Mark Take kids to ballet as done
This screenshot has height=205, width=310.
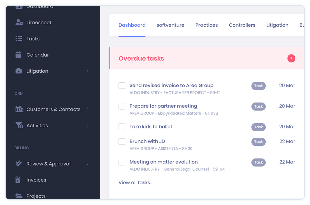122,127
